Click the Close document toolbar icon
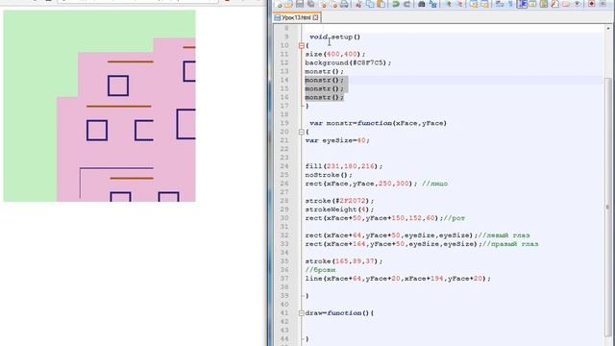615x346 pixels. coord(323,4)
